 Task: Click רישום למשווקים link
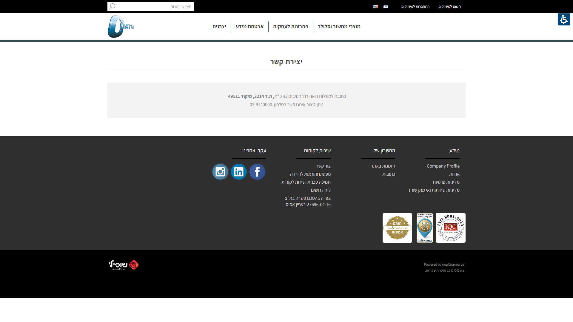point(449,7)
